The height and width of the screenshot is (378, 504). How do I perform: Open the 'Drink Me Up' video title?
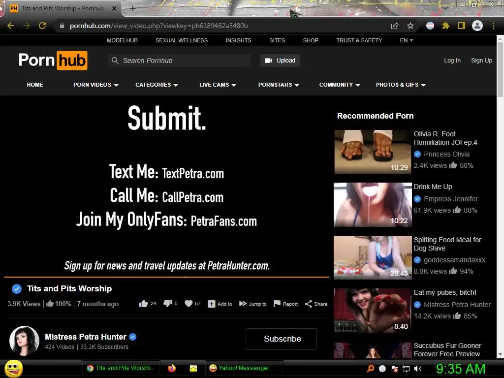coord(433,187)
